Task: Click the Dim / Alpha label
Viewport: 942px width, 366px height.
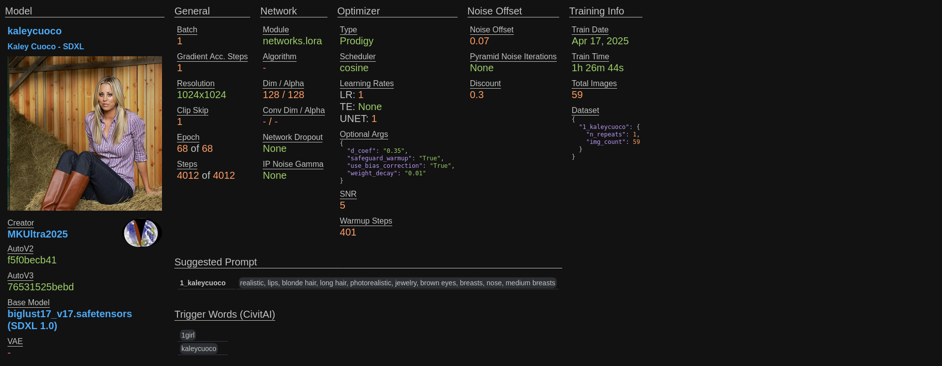Action: pyautogui.click(x=283, y=84)
